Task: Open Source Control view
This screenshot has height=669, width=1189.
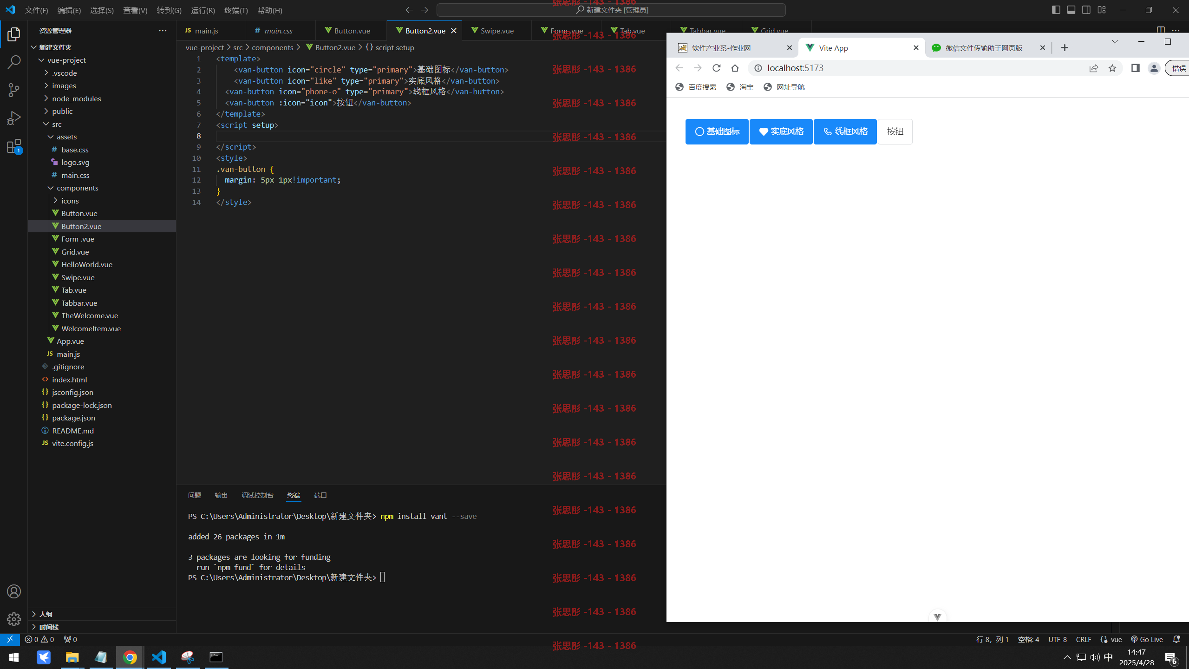Action: (x=14, y=90)
